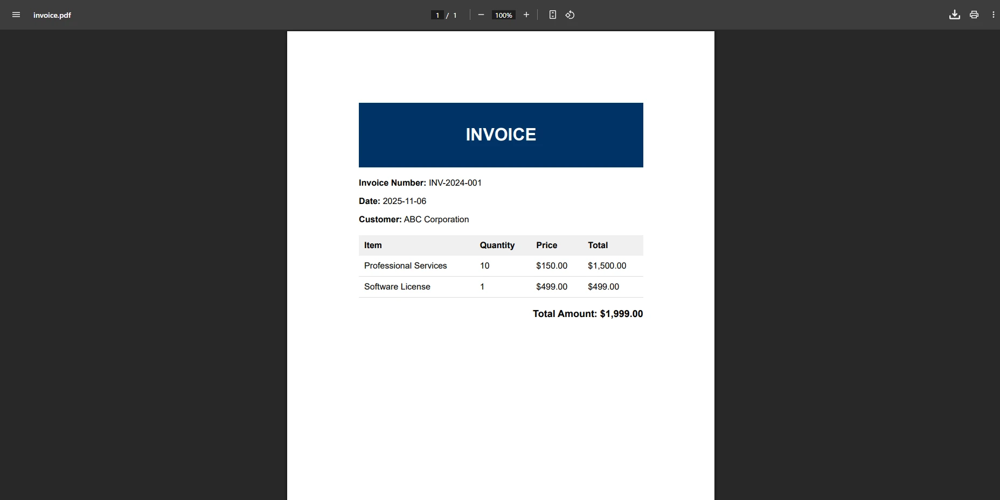The image size is (1000, 500).
Task: Print the invoice document
Action: point(974,15)
